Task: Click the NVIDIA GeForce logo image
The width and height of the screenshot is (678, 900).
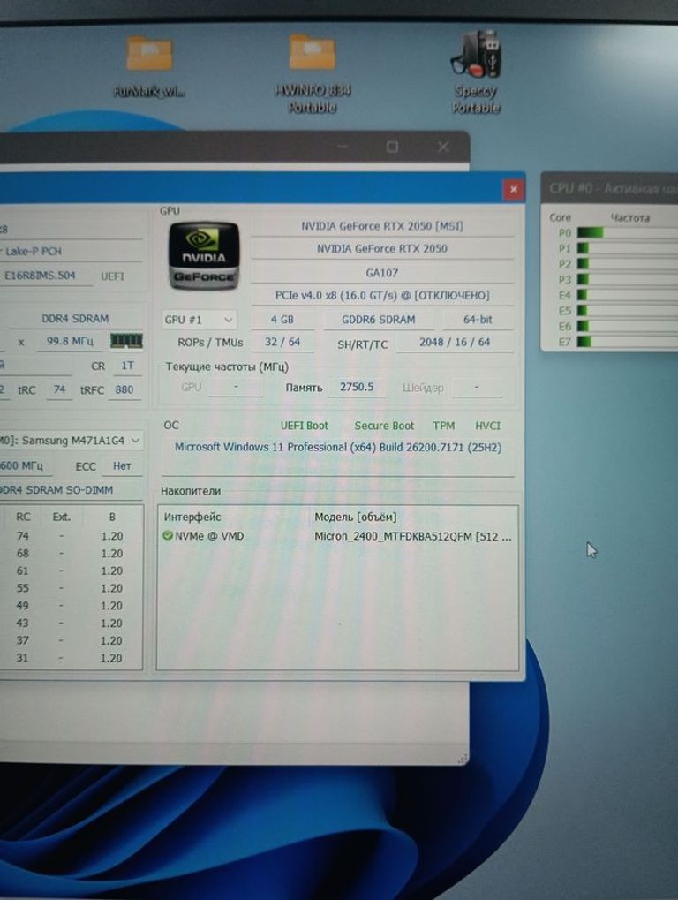Action: (203, 256)
